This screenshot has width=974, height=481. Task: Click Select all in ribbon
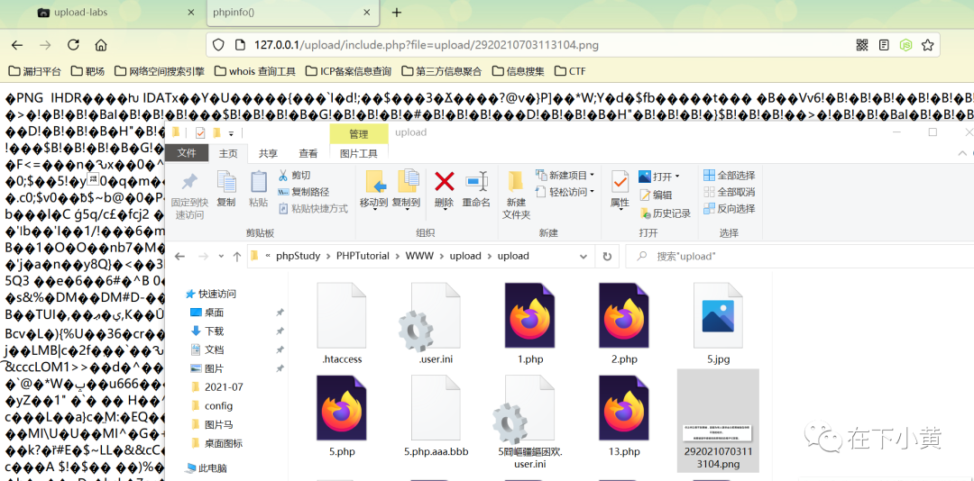[x=730, y=176]
